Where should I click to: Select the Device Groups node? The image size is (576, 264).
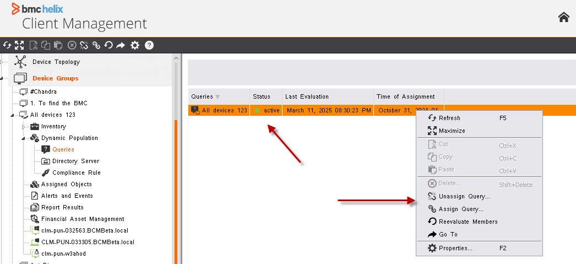pos(56,78)
